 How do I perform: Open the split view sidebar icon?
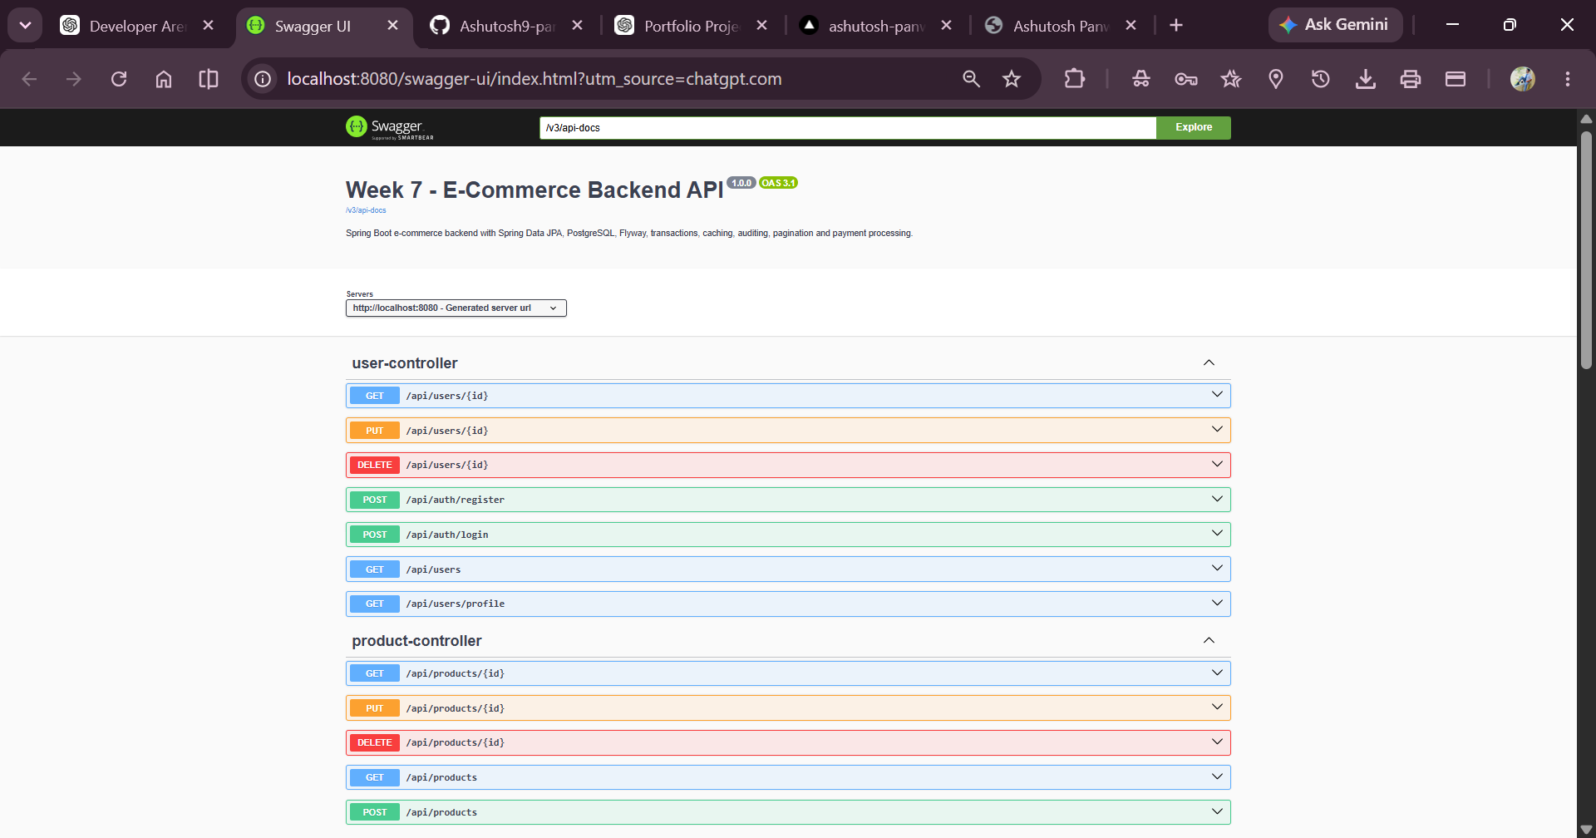(x=209, y=79)
